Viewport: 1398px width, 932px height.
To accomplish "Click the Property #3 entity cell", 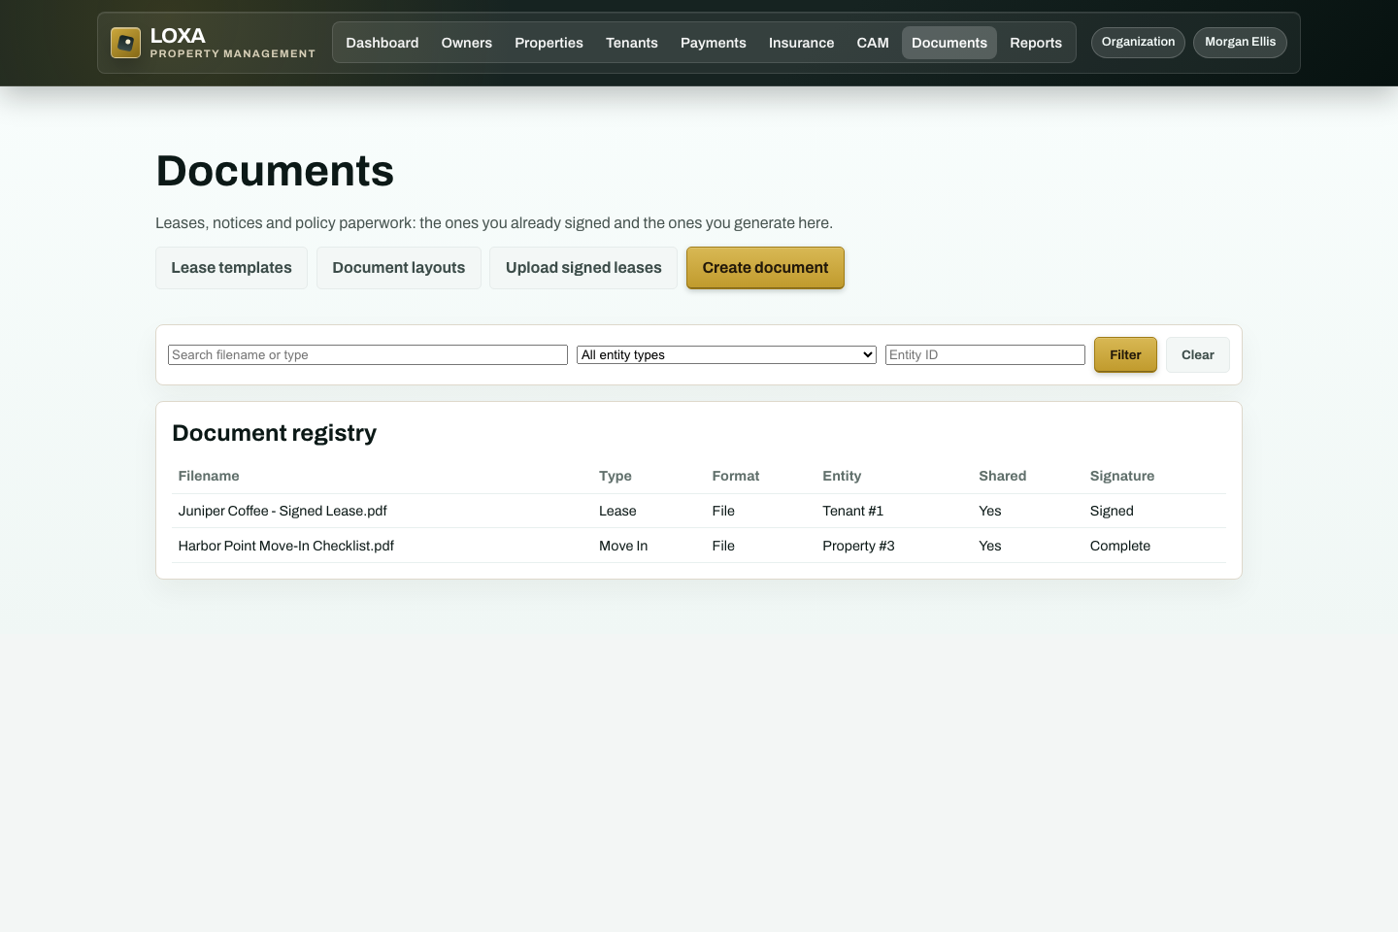I will click(858, 546).
